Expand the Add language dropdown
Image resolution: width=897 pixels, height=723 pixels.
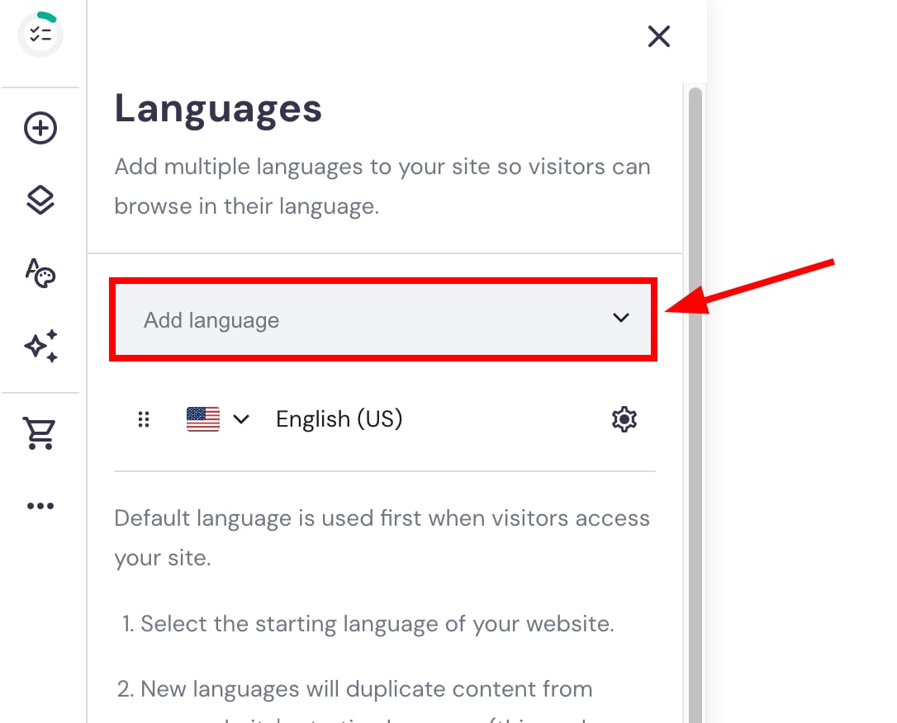coord(382,319)
